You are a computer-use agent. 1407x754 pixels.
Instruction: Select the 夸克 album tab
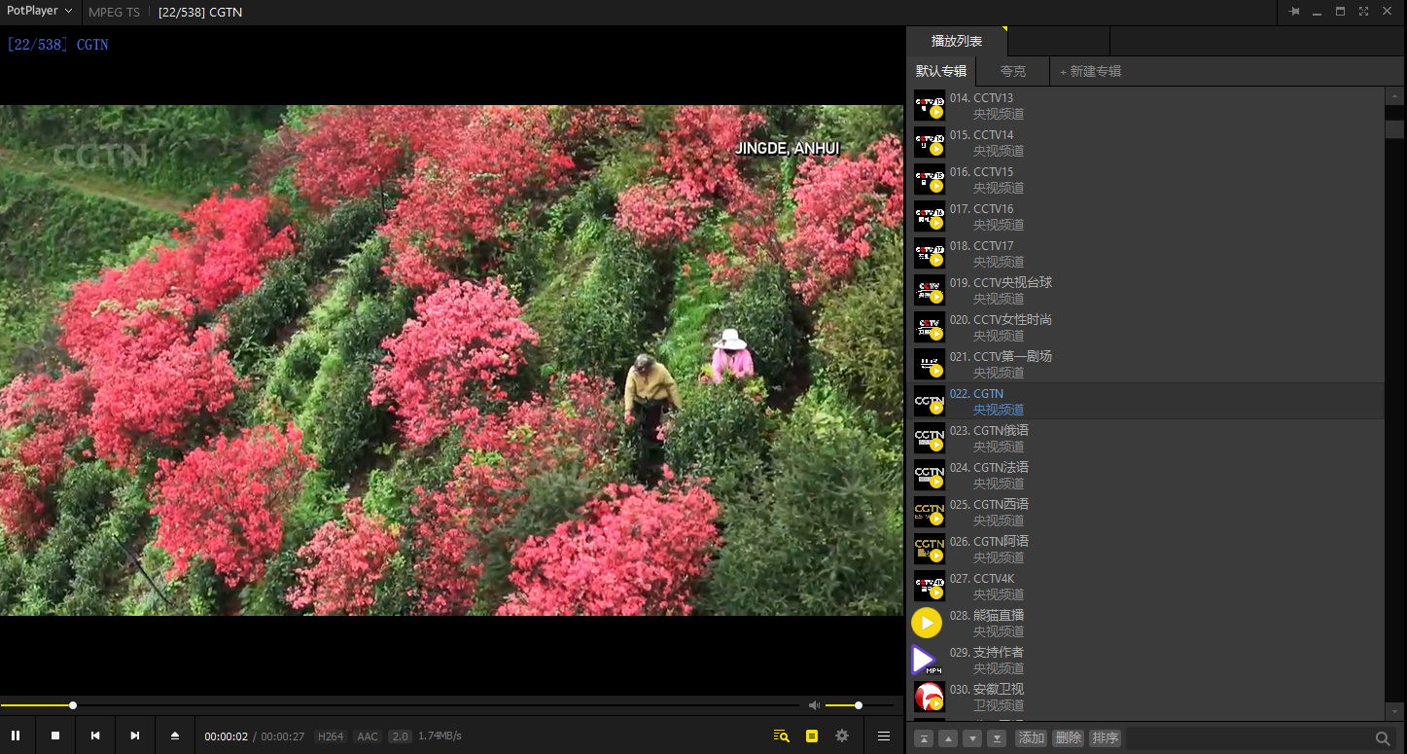pos(1013,71)
